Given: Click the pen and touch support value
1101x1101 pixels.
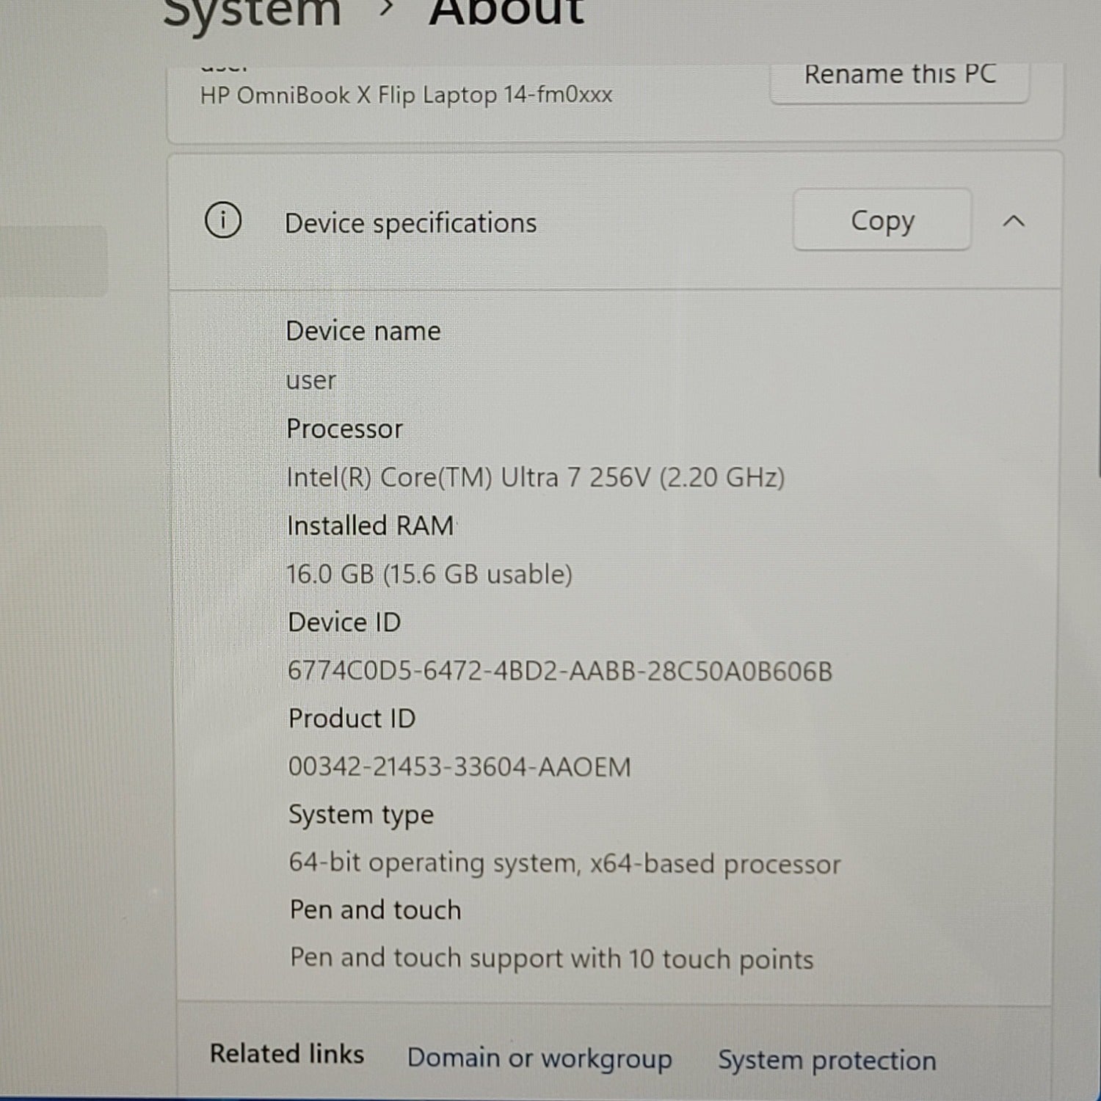Looking at the screenshot, I should click(551, 959).
